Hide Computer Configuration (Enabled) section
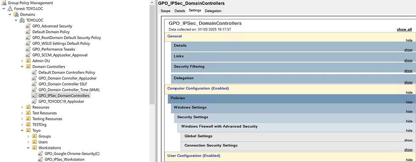 point(409,93)
